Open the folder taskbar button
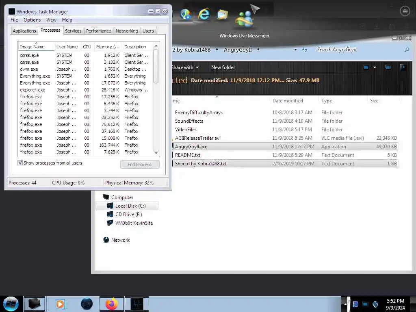This screenshot has height=312, width=416. pyautogui.click(x=35, y=304)
